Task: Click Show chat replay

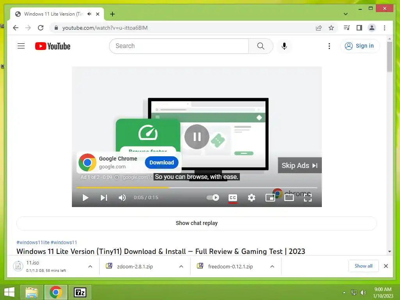Action: pyautogui.click(x=196, y=223)
